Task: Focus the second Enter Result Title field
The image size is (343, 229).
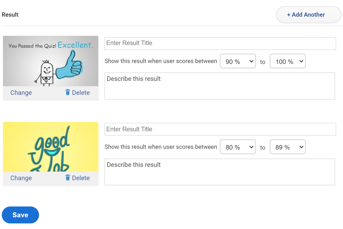Action: coord(220,129)
